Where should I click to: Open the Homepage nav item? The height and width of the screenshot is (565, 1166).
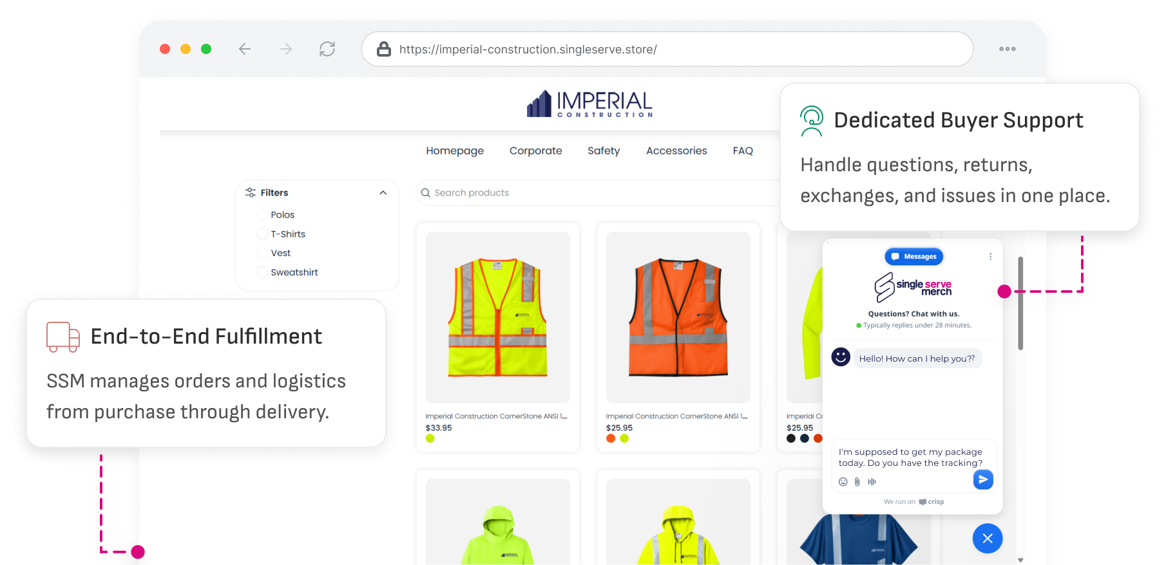(x=455, y=151)
